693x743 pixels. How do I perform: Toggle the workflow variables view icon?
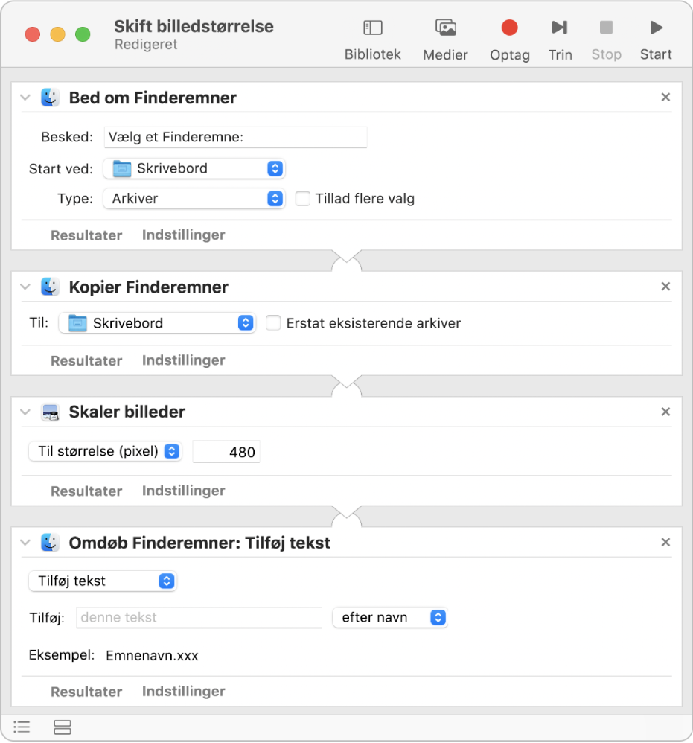click(x=63, y=727)
